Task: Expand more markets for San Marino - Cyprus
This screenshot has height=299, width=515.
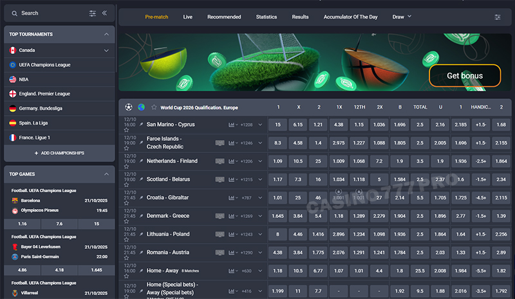Action: (260, 125)
